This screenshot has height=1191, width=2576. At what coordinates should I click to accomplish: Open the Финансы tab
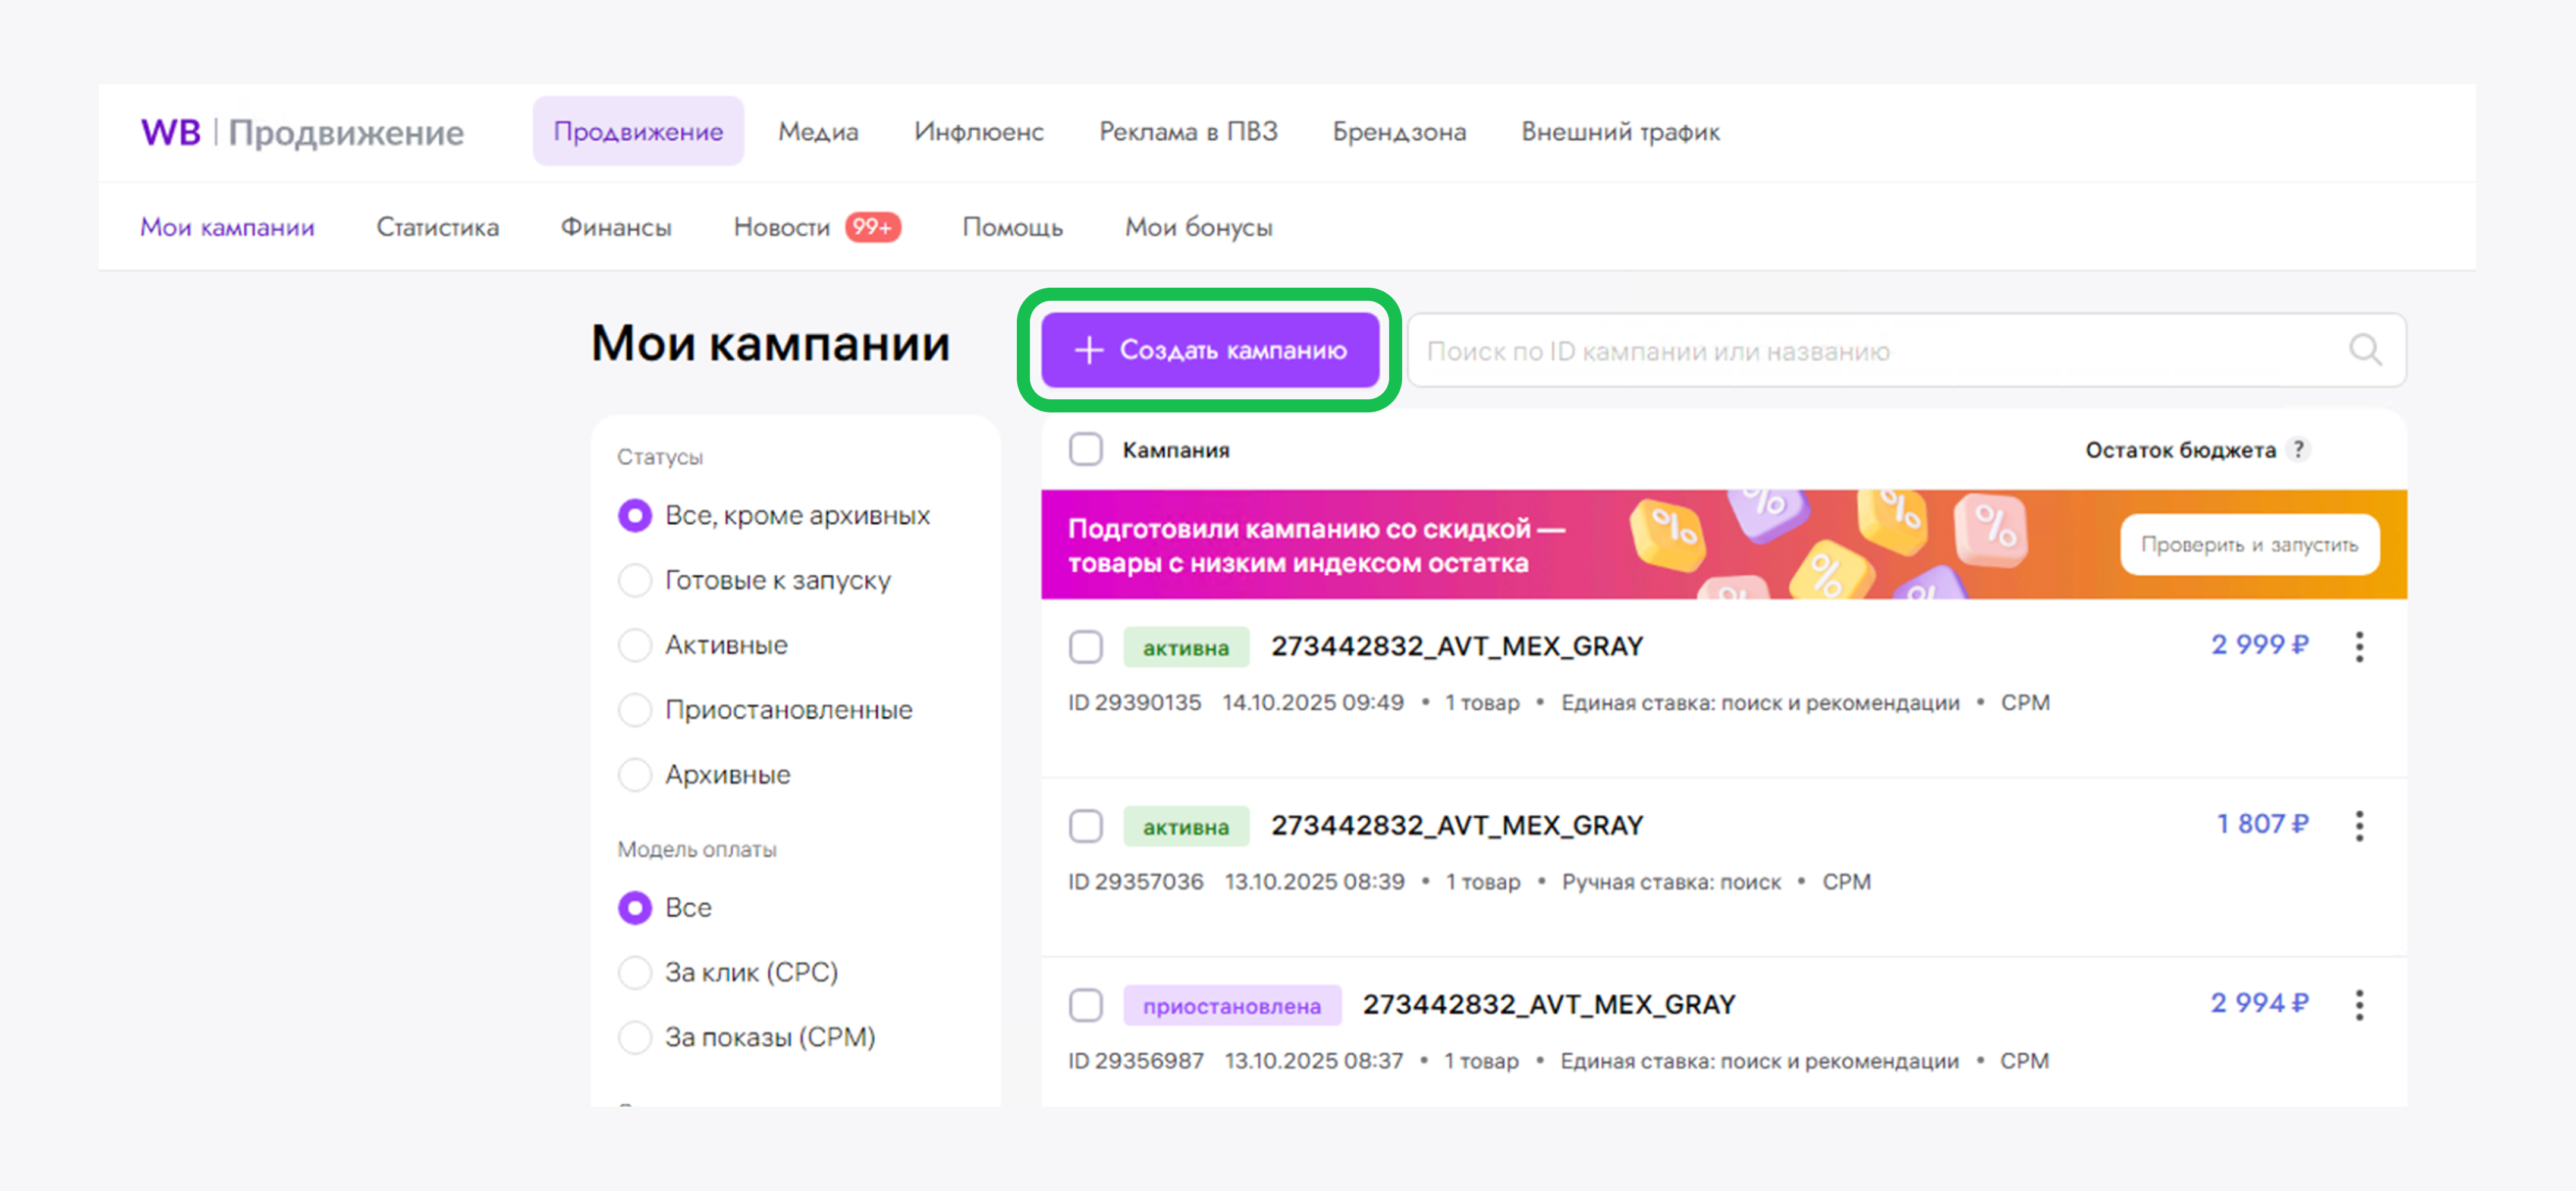(616, 228)
